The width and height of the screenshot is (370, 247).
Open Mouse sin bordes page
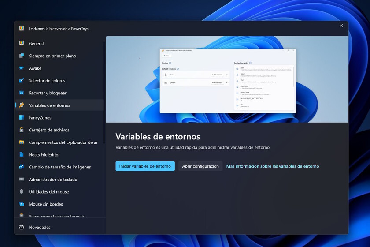point(59,204)
